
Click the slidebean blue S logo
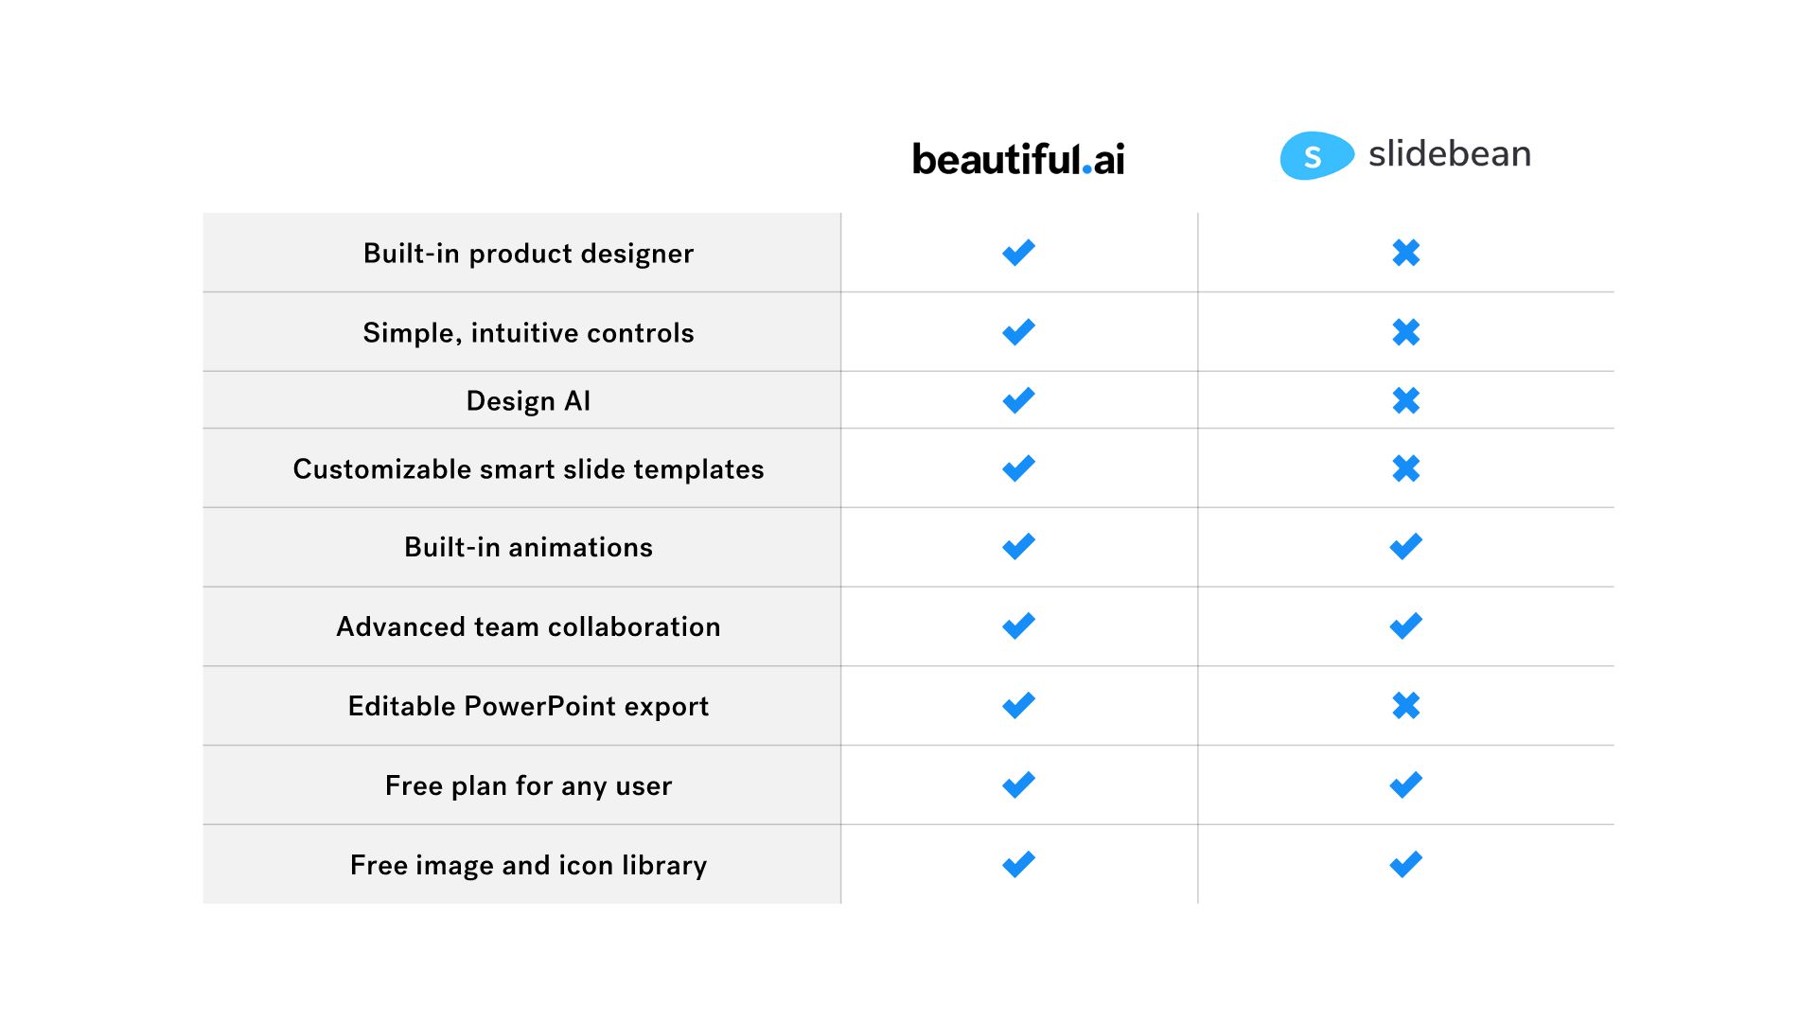(x=1316, y=155)
